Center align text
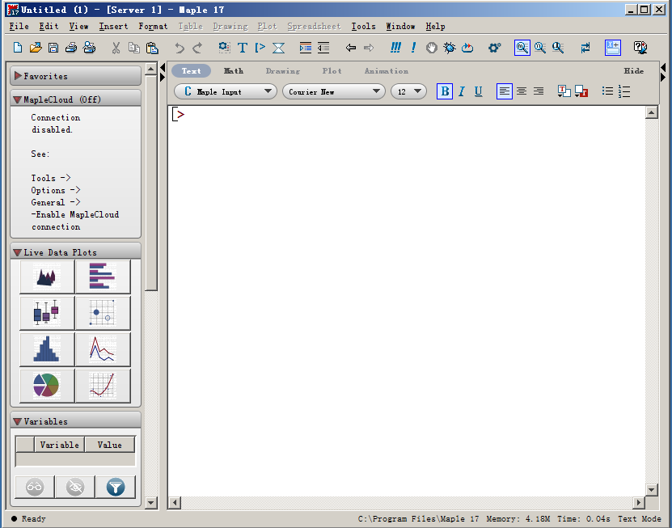The width and height of the screenshot is (672, 528). click(522, 91)
